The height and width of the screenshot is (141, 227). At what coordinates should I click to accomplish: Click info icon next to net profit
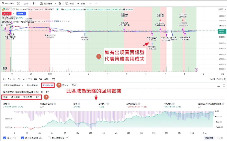(x=9, y=104)
